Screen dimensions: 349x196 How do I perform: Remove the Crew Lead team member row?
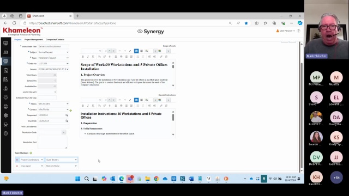17,166
